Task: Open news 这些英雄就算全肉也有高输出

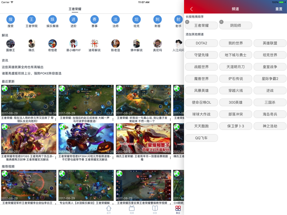Action: click(23, 67)
